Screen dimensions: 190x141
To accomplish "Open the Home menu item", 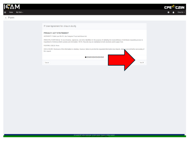I will 11,12.
